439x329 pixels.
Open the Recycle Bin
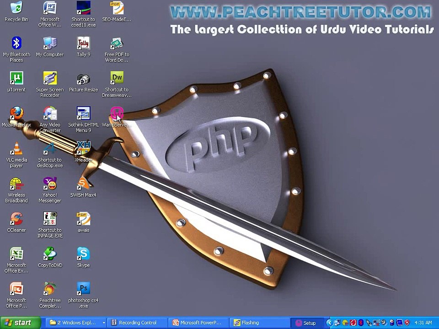tap(16, 8)
